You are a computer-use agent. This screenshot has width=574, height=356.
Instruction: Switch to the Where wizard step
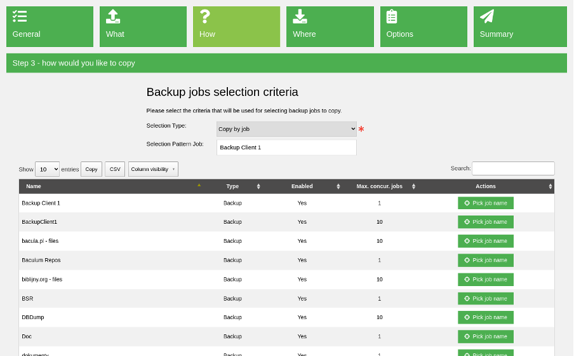(x=330, y=27)
